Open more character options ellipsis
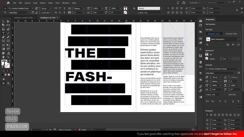This screenshot has width=244, height=137. point(240,106)
